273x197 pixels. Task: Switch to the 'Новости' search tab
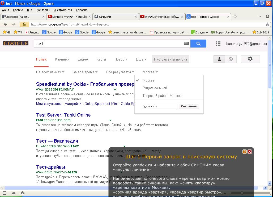[121, 59]
